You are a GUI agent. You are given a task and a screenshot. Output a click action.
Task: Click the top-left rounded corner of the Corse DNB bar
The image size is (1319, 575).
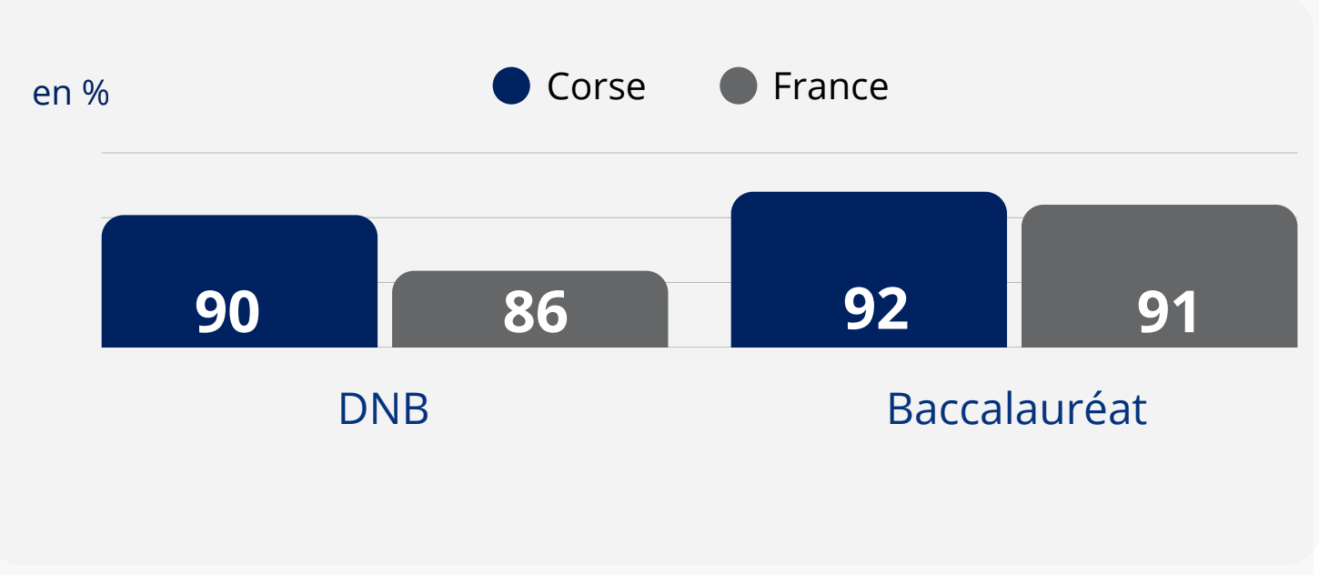click(108, 221)
